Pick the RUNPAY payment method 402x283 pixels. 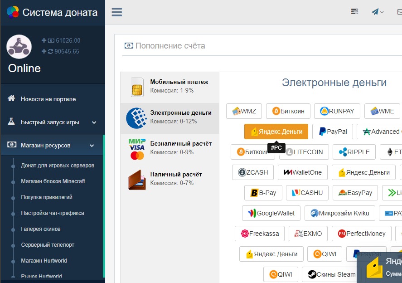(x=337, y=111)
